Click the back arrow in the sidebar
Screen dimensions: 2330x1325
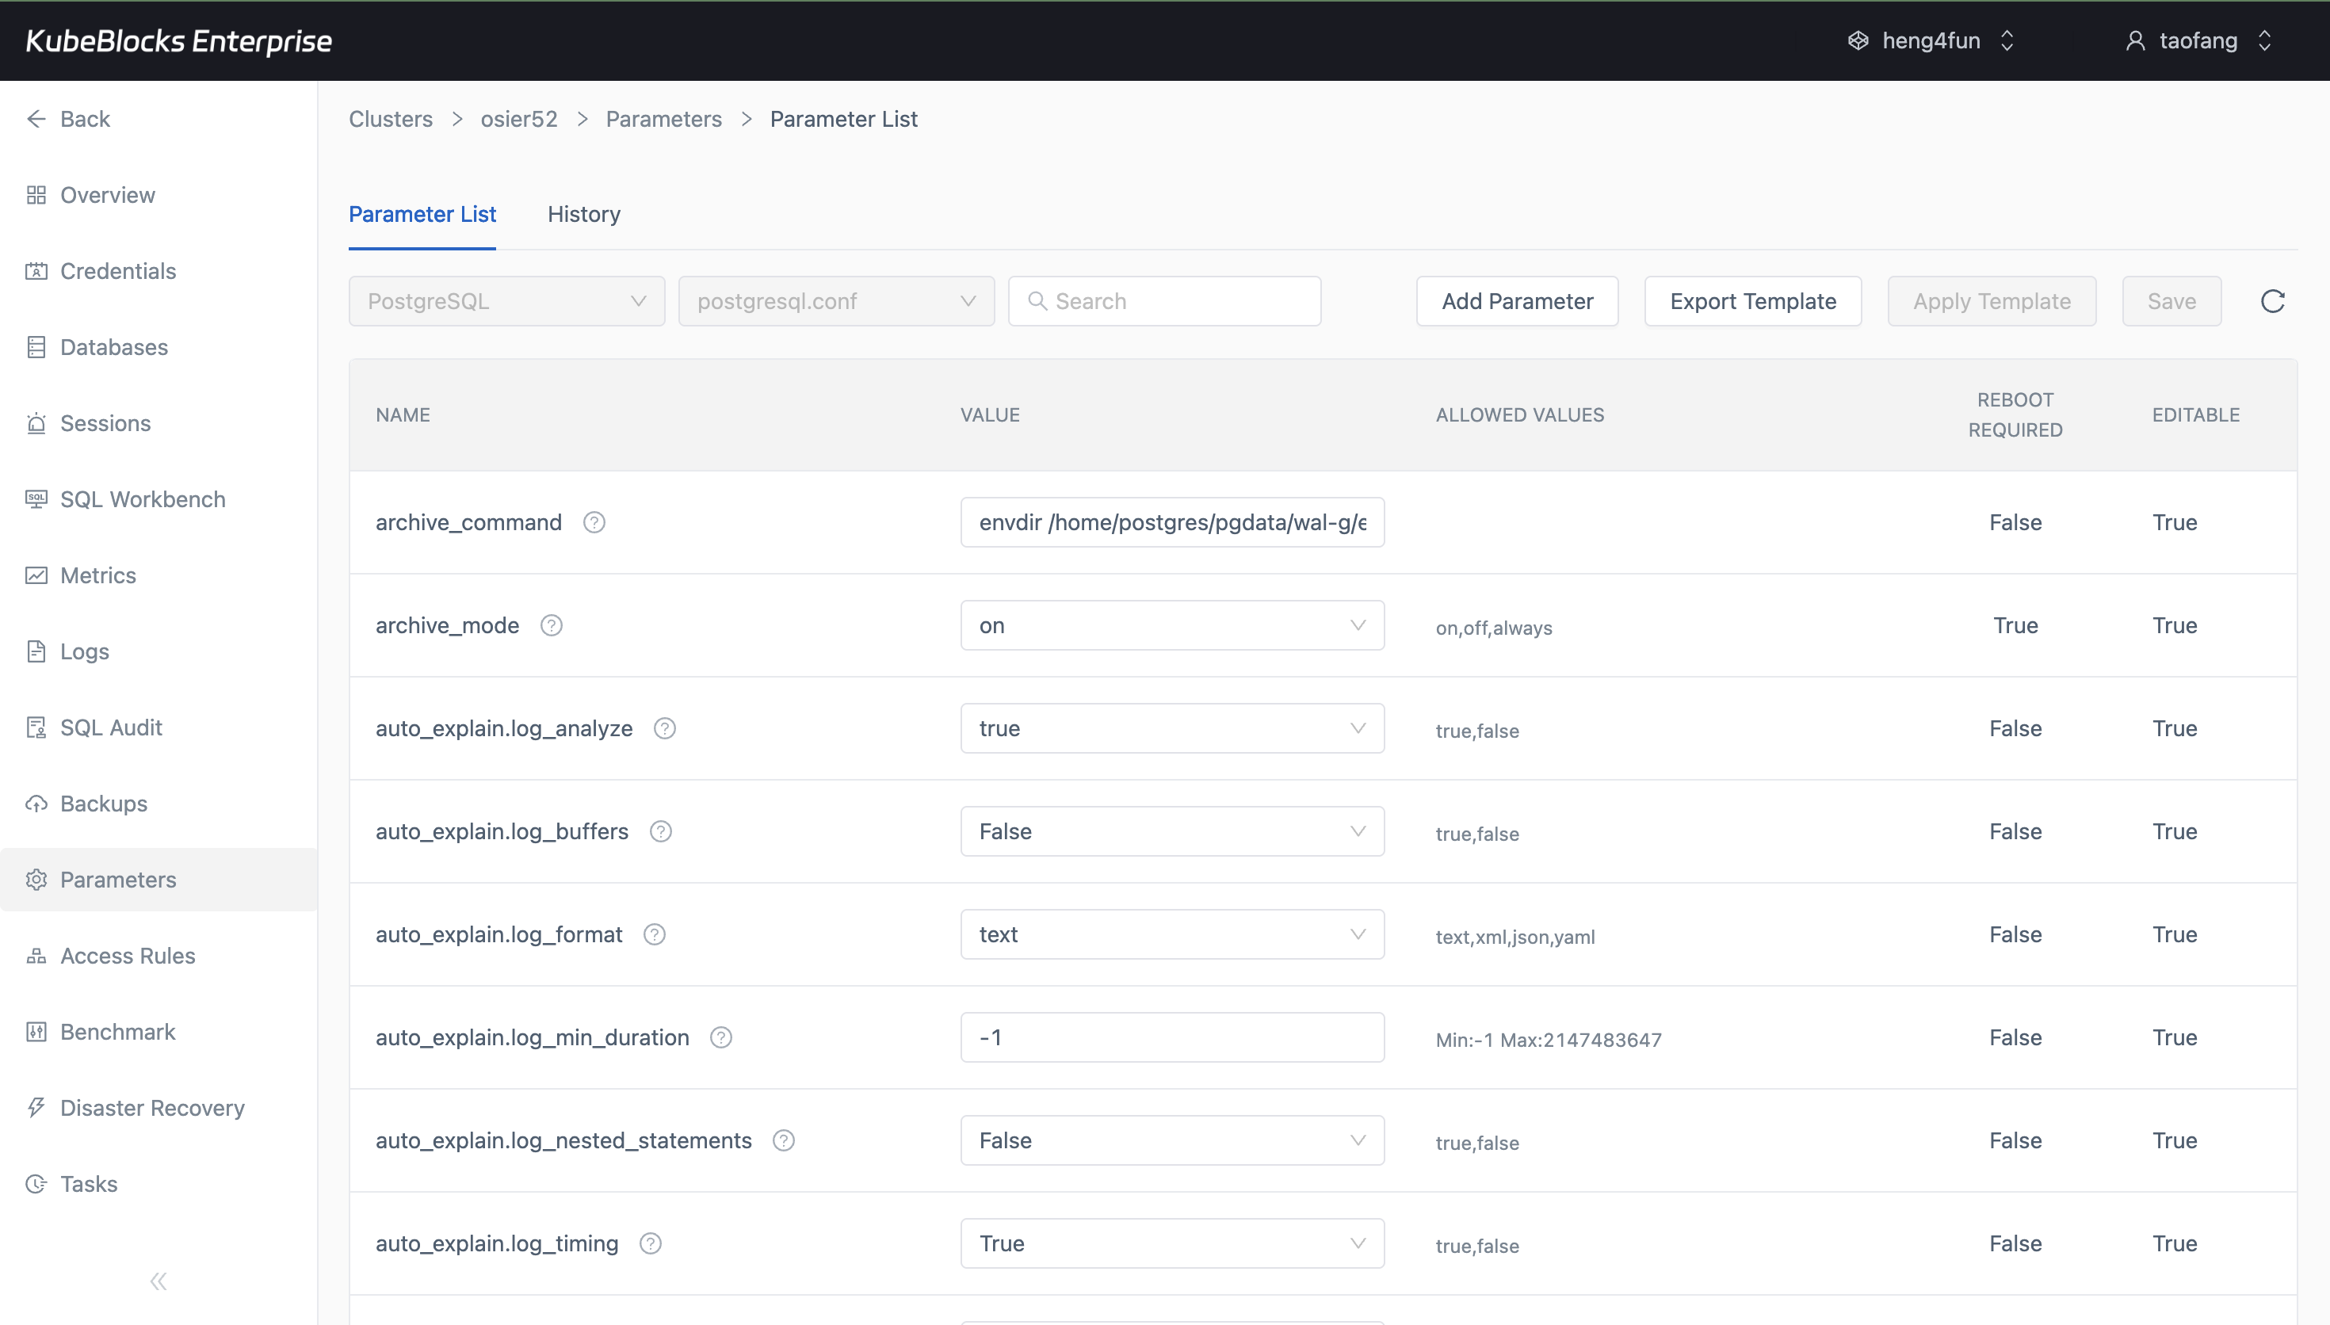click(36, 118)
